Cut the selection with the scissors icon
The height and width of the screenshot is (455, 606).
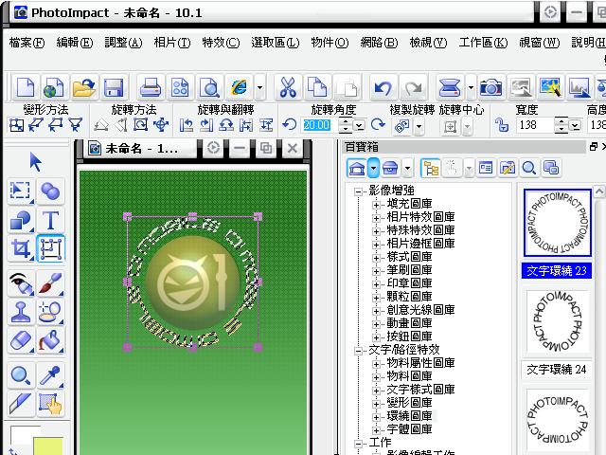click(288, 87)
